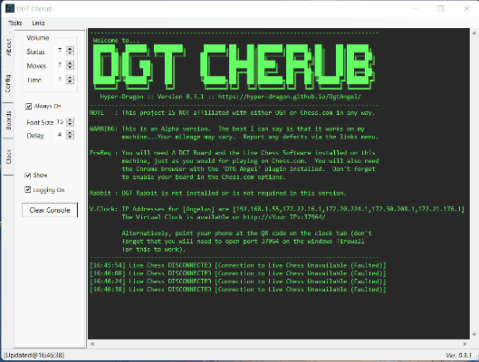Image resolution: width=479 pixels, height=362 pixels.
Task: Click the Moves volume value field
Action: [x=60, y=65]
